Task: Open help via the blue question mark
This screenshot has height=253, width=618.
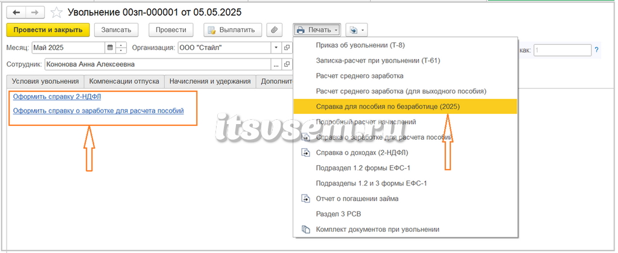Action: (597, 50)
